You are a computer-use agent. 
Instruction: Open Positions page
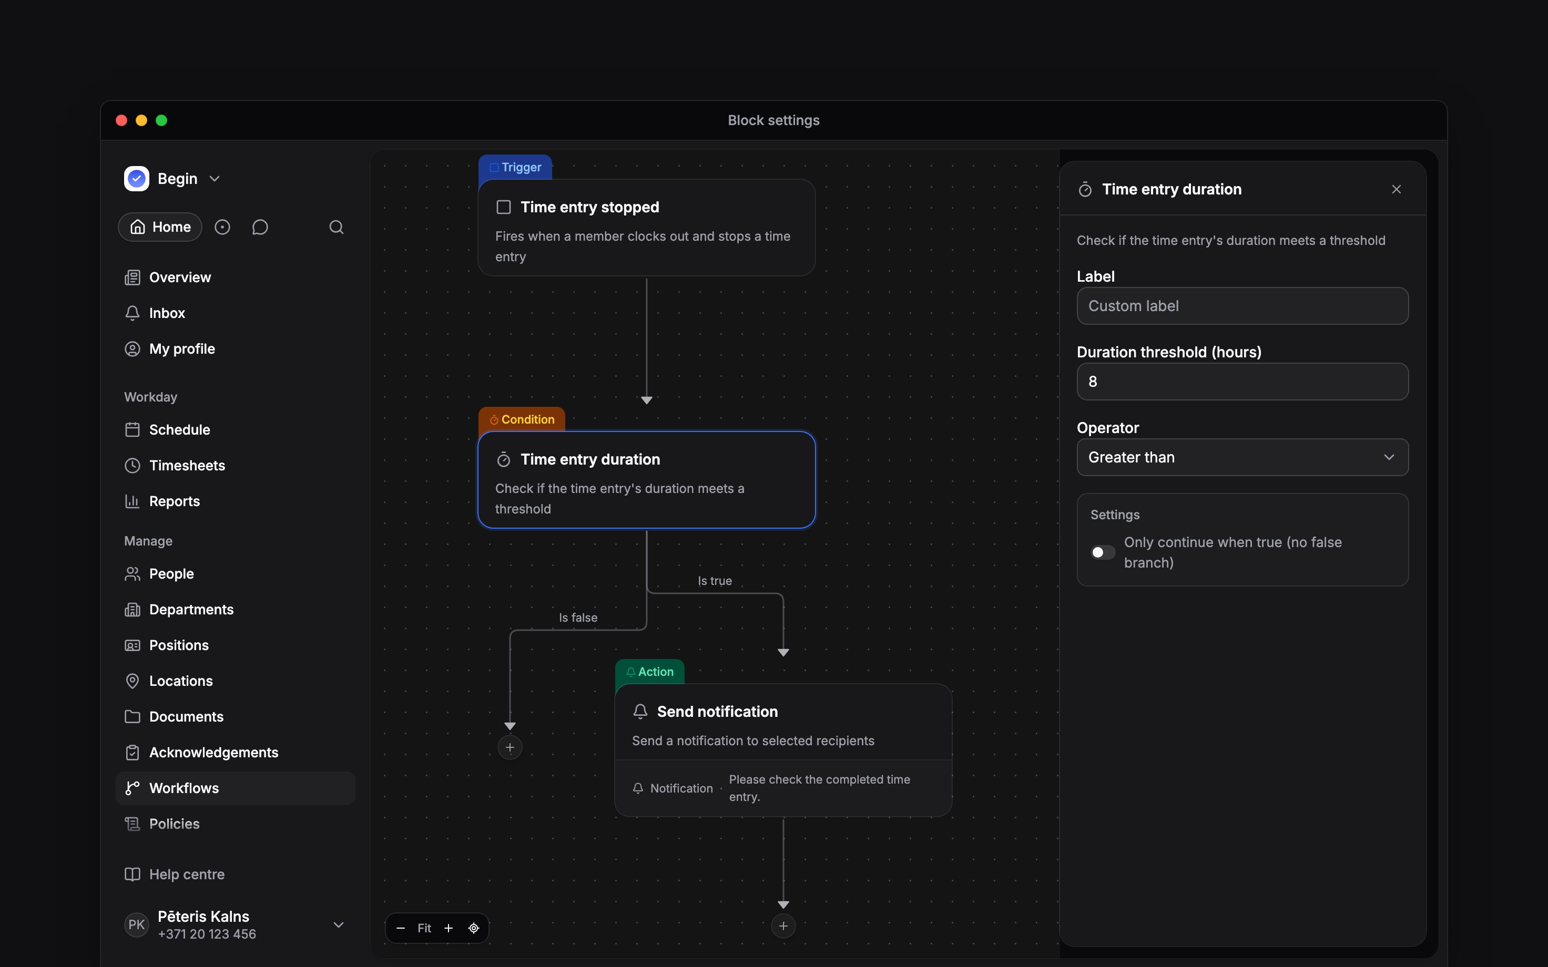tap(236, 645)
